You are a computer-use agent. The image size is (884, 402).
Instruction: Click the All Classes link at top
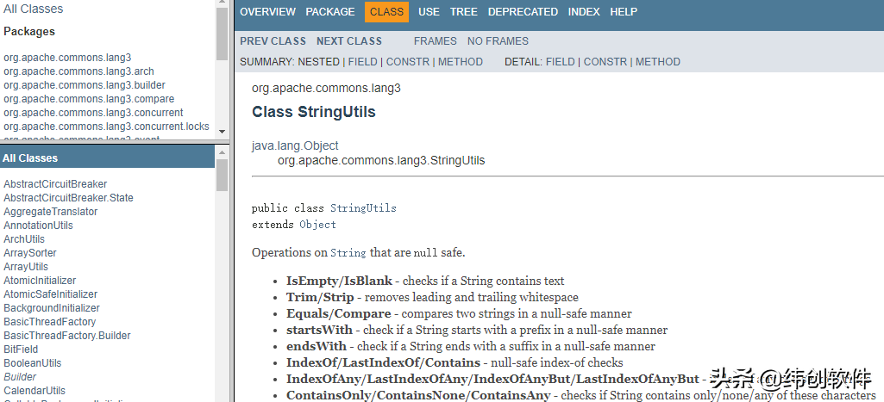pyautogui.click(x=34, y=9)
